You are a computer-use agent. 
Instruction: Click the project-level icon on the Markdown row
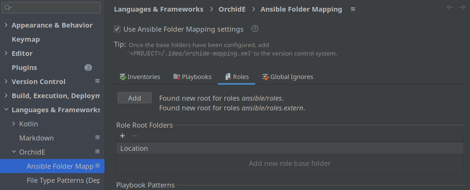coord(97,137)
